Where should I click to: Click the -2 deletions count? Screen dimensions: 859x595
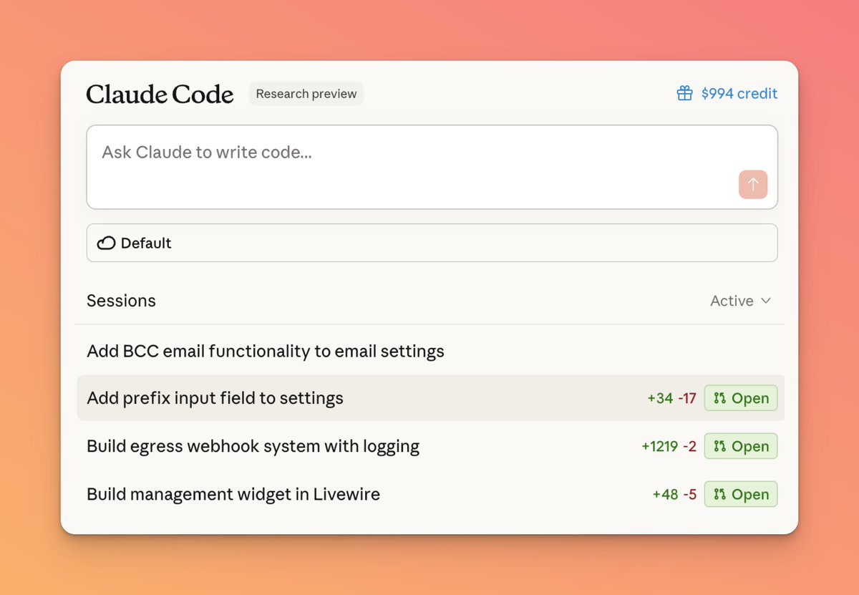(689, 446)
